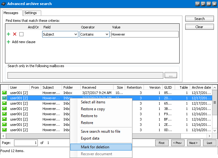The height and width of the screenshot is (158, 218).
Task: Switch to the Settings tab
Action: click(31, 13)
